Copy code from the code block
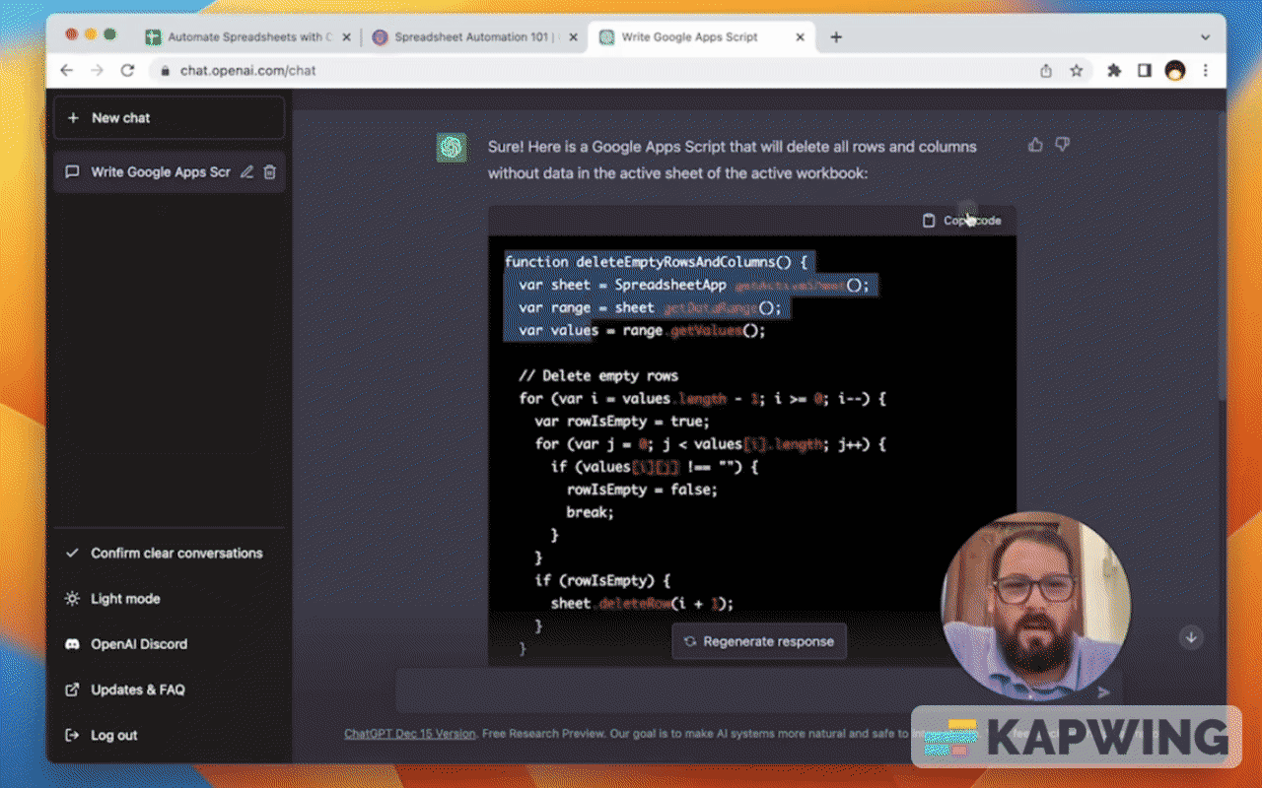This screenshot has height=788, width=1262. click(x=961, y=221)
